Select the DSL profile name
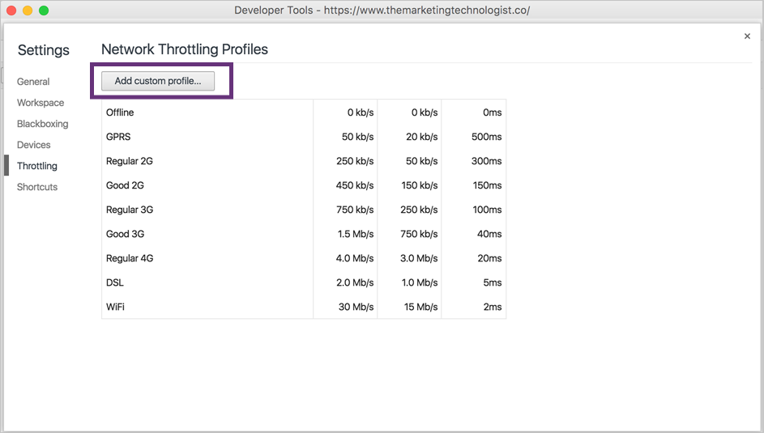Screen dimensions: 764x433 [115, 282]
